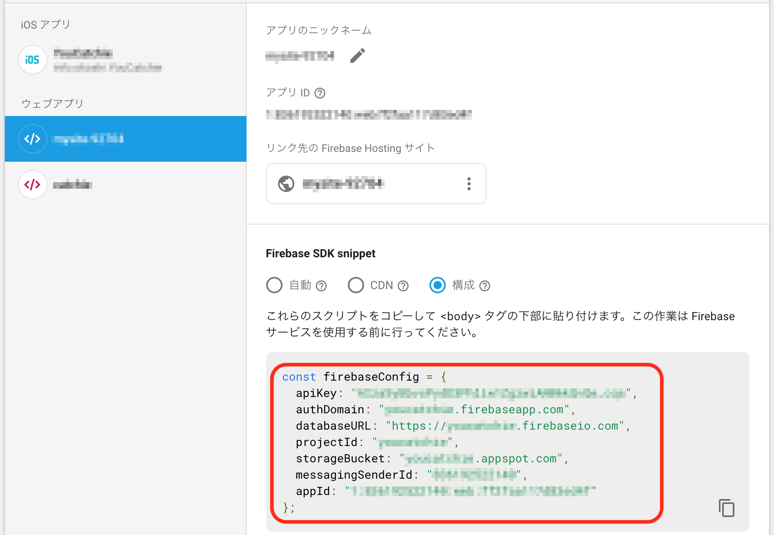The height and width of the screenshot is (535, 774).
Task: Copy the Firebase SDK snippet with the copy icon
Action: click(x=726, y=508)
